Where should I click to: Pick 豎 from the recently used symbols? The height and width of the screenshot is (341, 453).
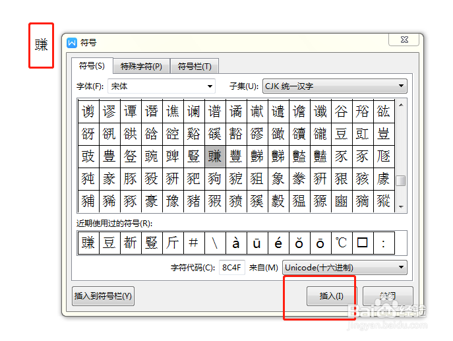[x=152, y=243]
